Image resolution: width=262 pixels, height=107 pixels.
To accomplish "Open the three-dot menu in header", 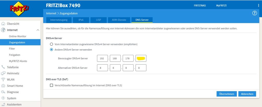I will click(x=258, y=5).
